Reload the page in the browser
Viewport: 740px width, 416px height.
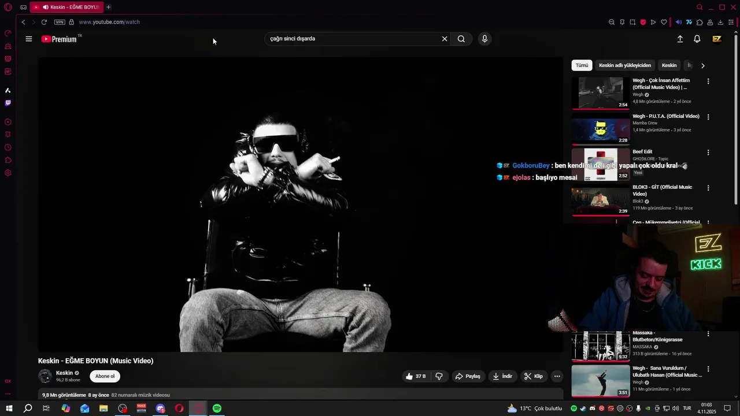click(x=44, y=22)
